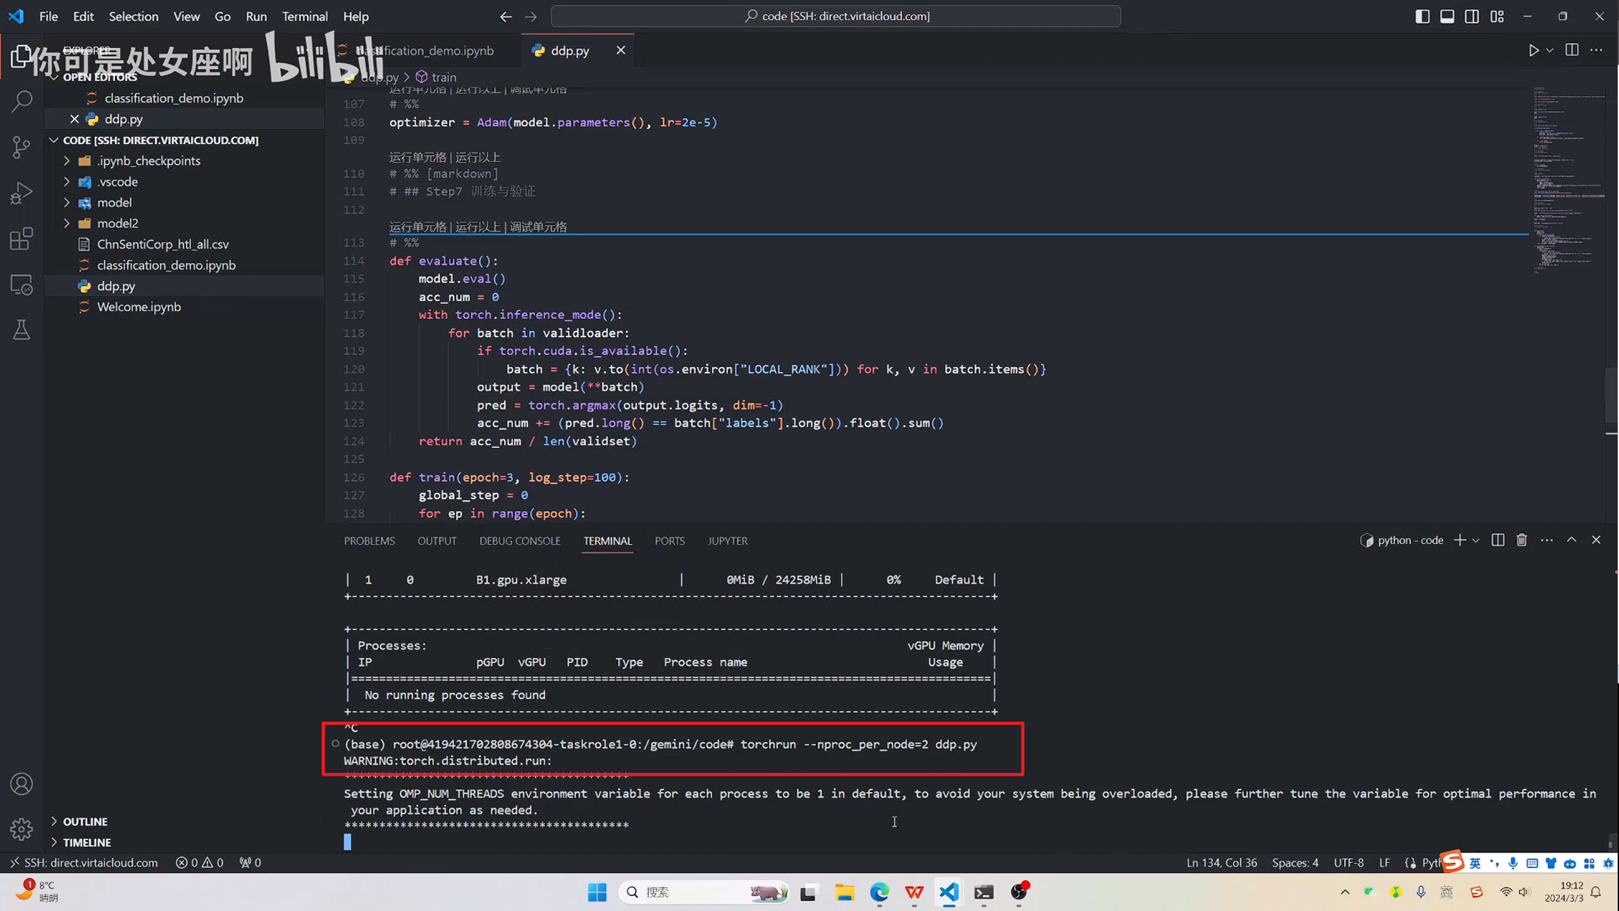Go forward in navigation history
Viewport: 1619px width, 911px height.
[x=531, y=16]
